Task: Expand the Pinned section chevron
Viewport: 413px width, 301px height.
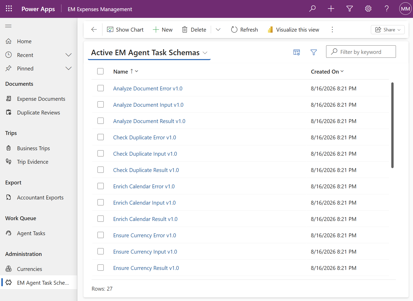Action: (69, 68)
